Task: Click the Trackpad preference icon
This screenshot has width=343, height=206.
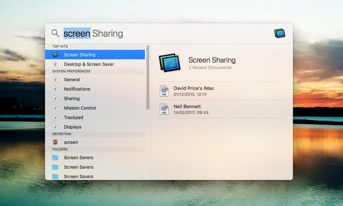Action: click(x=55, y=117)
